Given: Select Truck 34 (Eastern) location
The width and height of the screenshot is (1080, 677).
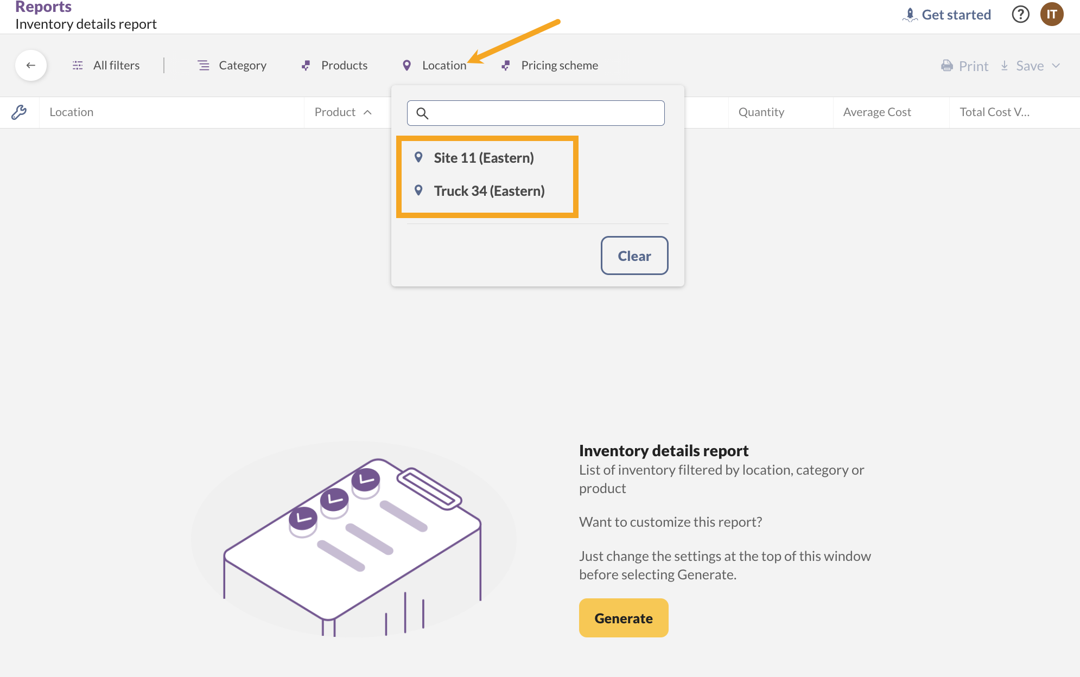Looking at the screenshot, I should [489, 191].
